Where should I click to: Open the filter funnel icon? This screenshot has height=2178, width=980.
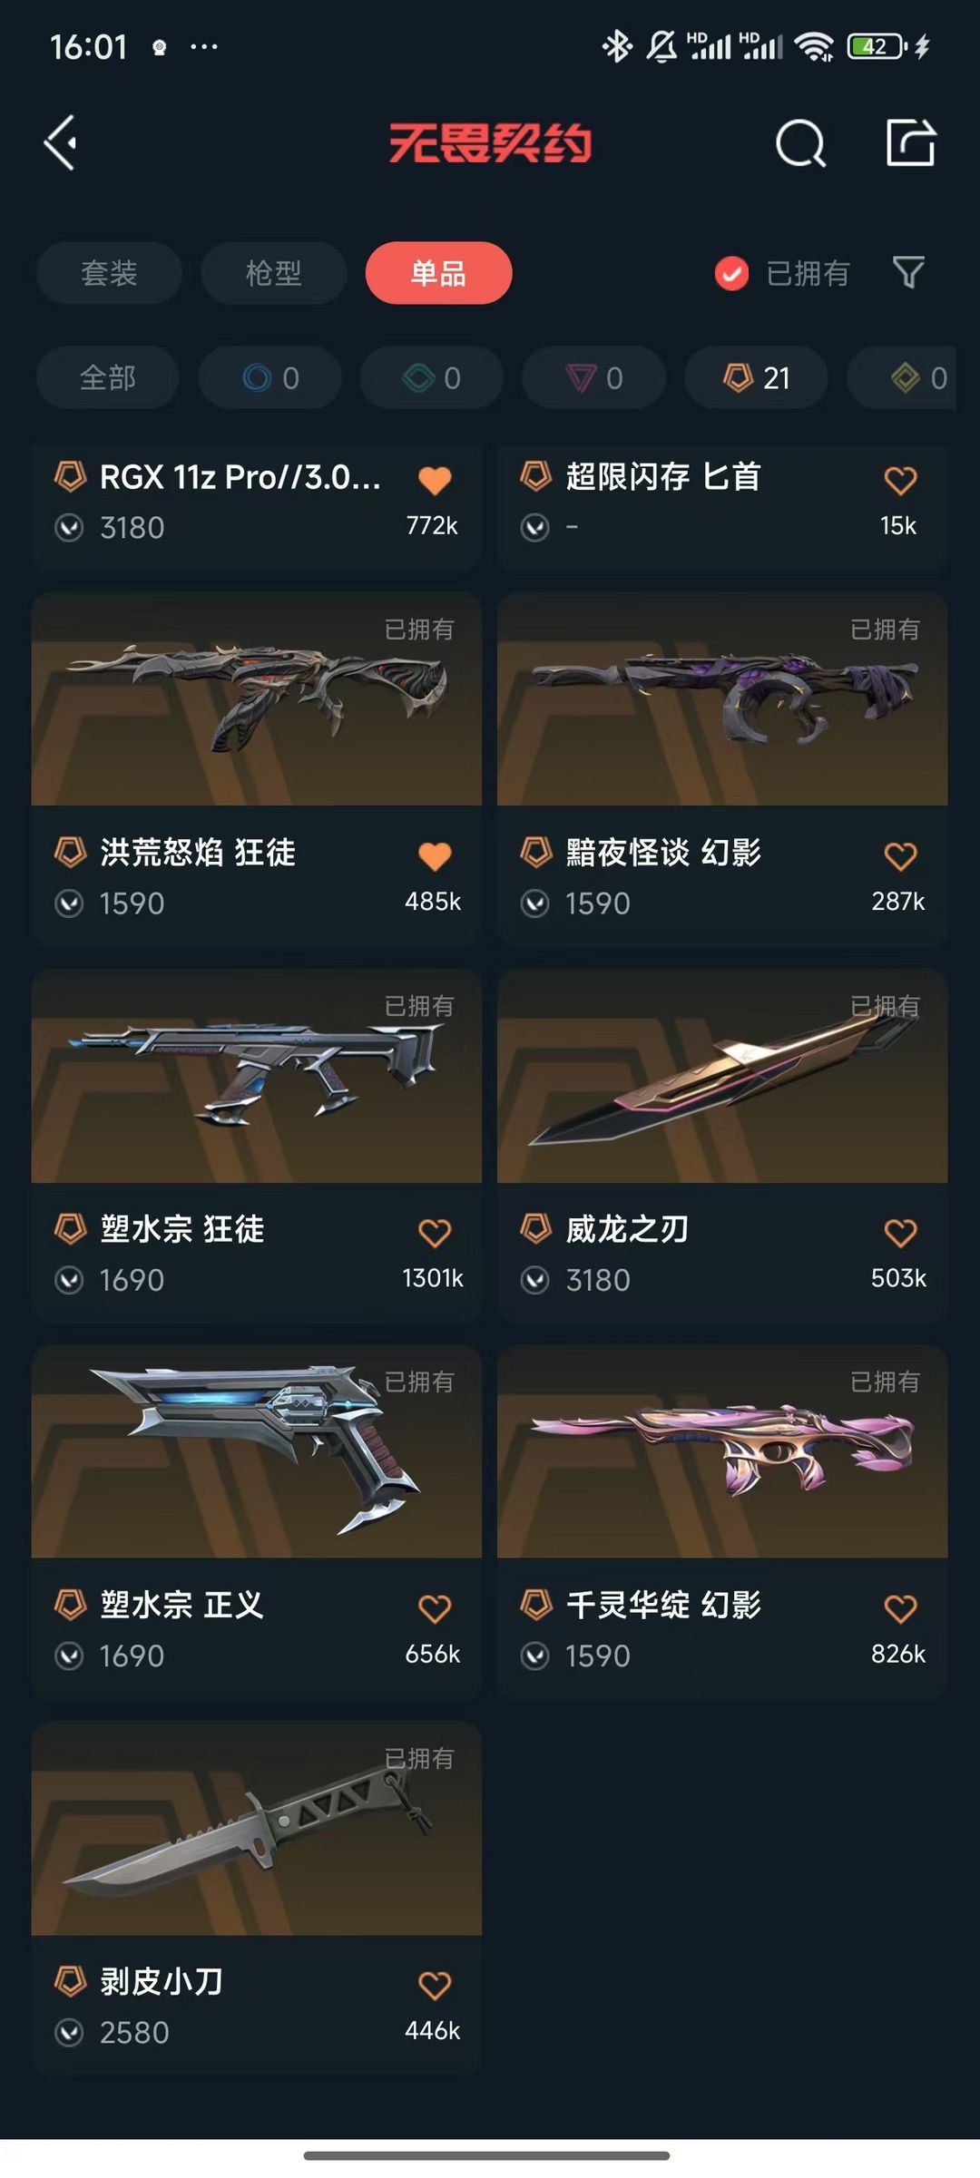pos(908,272)
